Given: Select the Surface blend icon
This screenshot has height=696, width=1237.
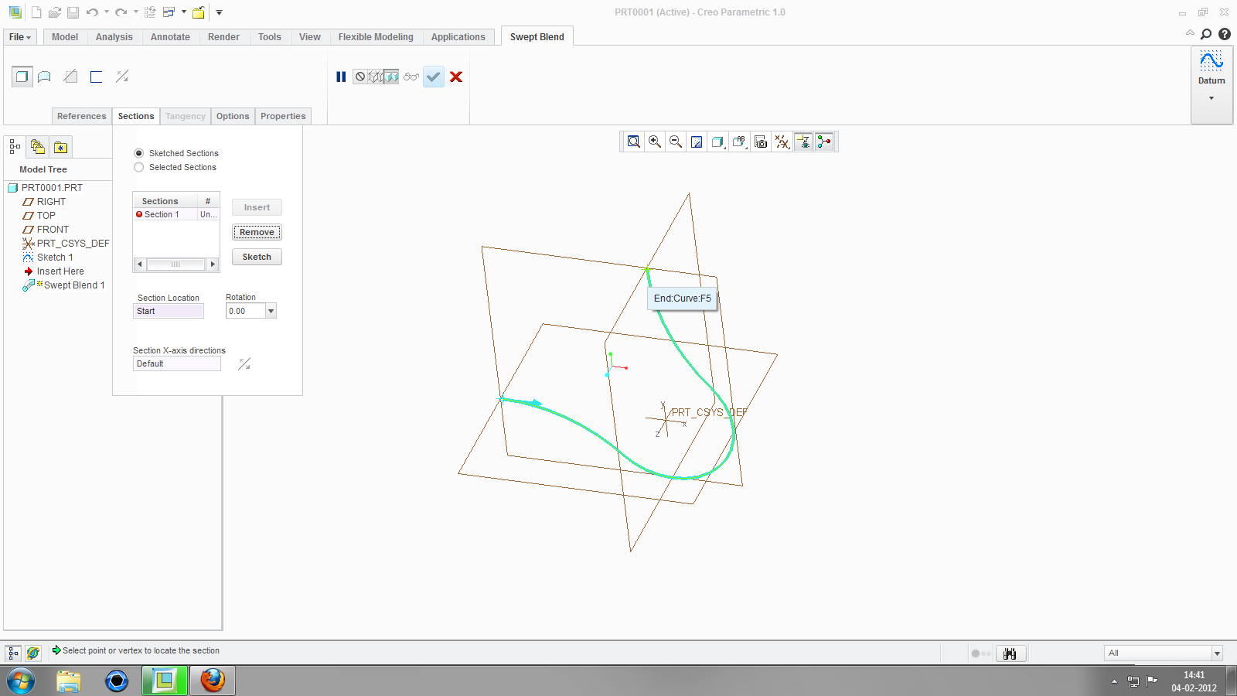Looking at the screenshot, I should click(x=45, y=77).
